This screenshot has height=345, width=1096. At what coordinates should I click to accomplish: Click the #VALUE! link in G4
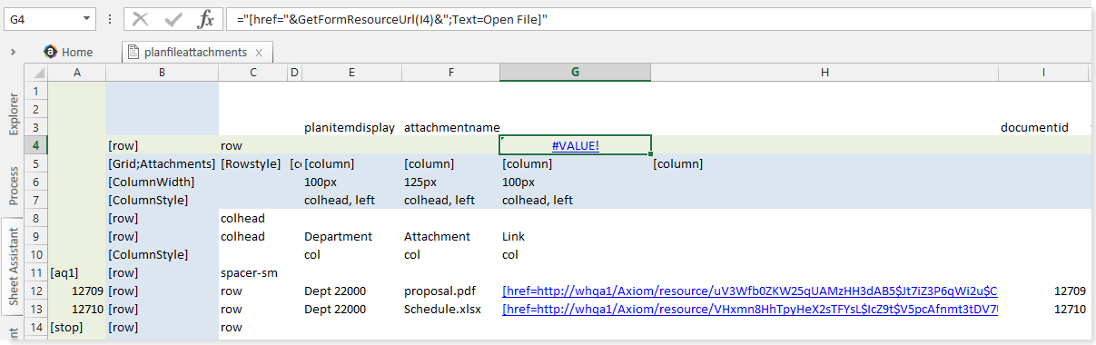576,145
